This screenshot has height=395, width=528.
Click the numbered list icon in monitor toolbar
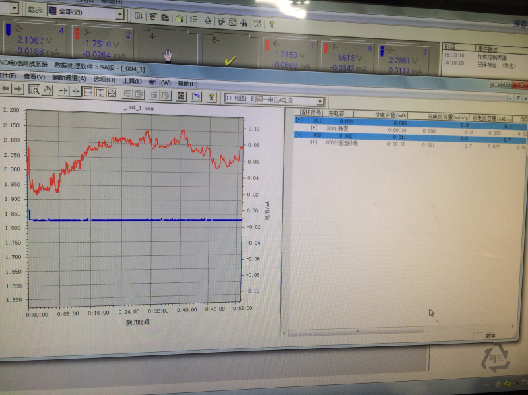pyautogui.click(x=193, y=19)
